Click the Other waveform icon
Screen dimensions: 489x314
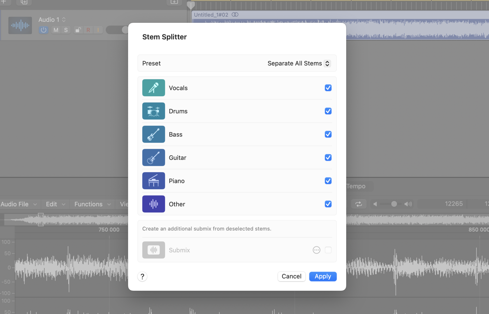[153, 204]
